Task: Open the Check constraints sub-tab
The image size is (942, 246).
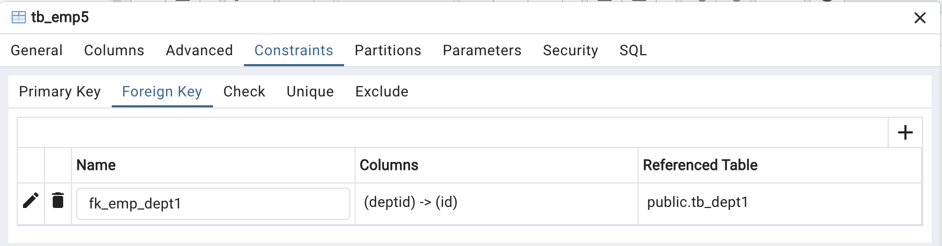Action: click(x=244, y=92)
